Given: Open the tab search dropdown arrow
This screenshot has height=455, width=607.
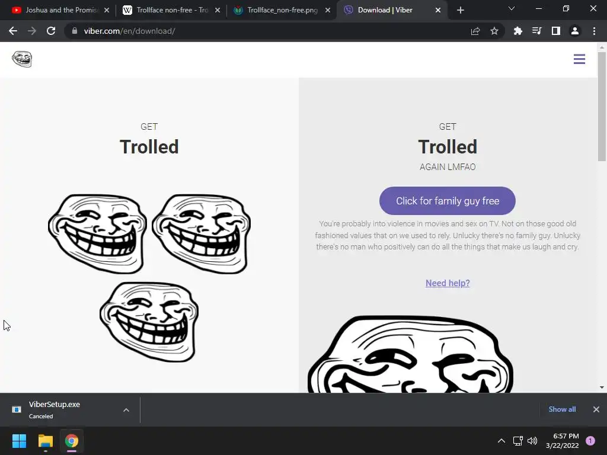Looking at the screenshot, I should coord(512,8).
